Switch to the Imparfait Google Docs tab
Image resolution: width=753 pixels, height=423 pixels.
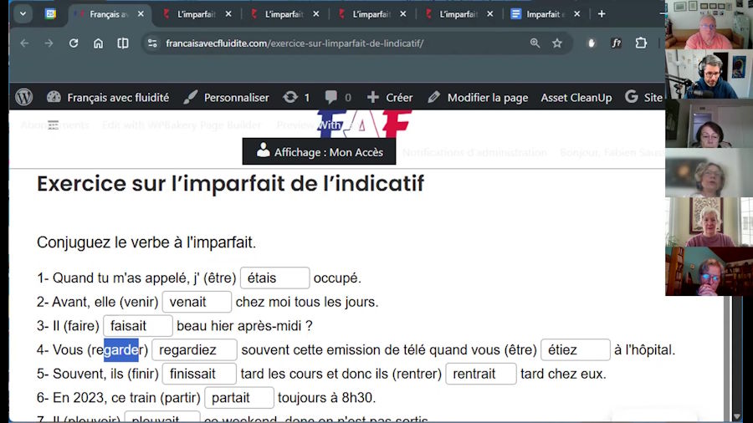point(544,14)
